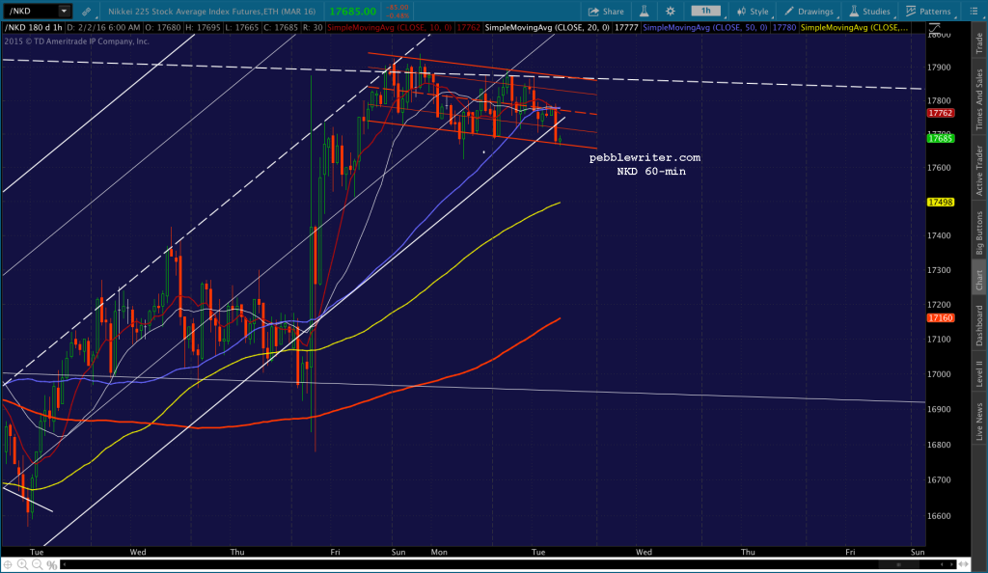The width and height of the screenshot is (988, 573).
Task: Click the symbol link chain icon
Action: tap(86, 12)
